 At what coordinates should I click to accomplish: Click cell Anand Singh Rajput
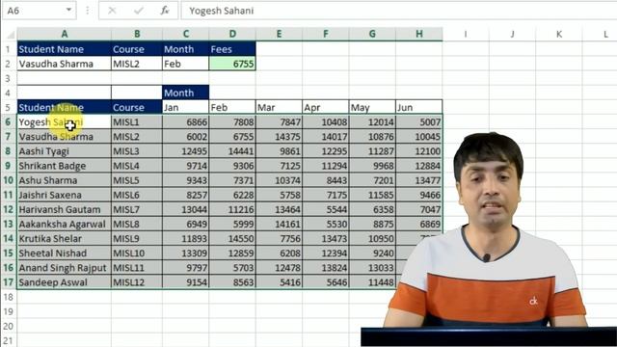(65, 268)
